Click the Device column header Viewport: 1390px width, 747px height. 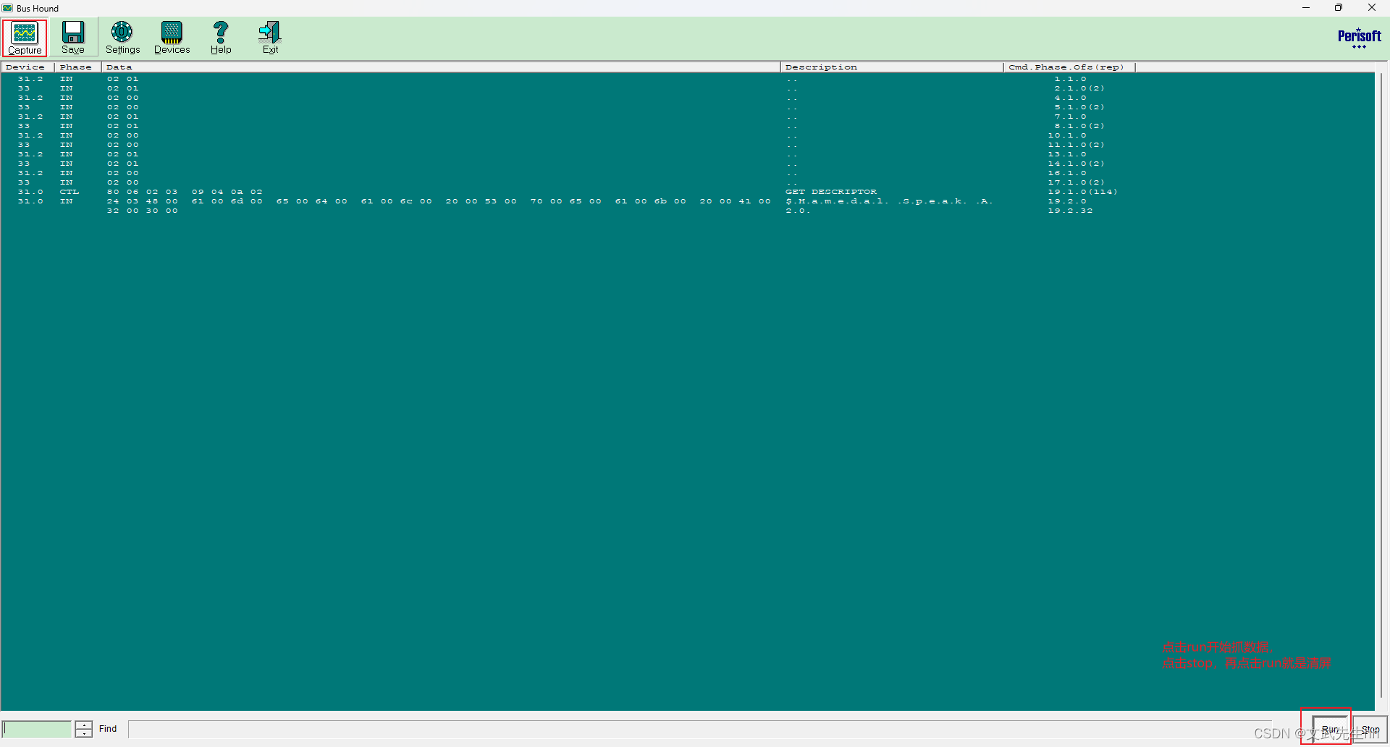25,67
